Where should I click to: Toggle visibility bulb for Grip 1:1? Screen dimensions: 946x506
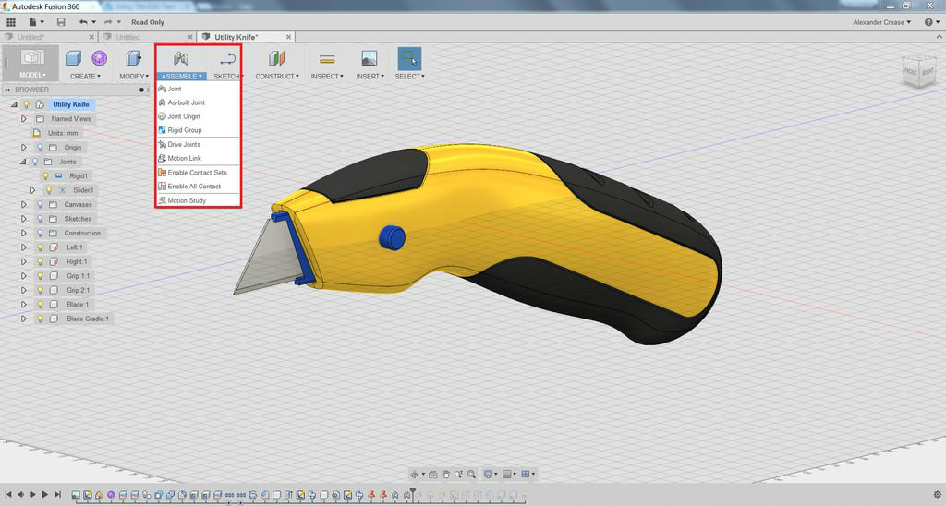[x=40, y=275]
